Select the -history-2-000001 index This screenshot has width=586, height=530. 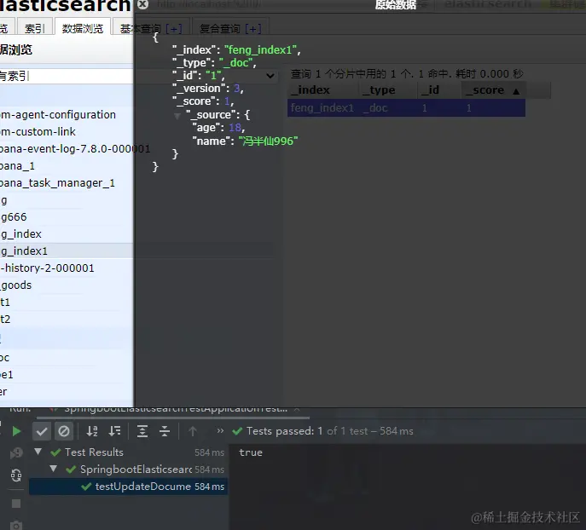click(x=47, y=268)
